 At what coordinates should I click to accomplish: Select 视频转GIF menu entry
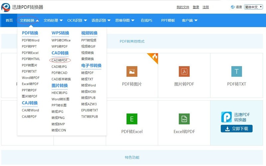pos(88,46)
